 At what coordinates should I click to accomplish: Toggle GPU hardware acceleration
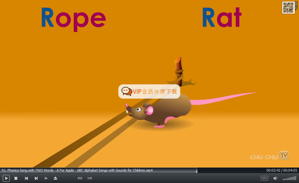point(264,178)
